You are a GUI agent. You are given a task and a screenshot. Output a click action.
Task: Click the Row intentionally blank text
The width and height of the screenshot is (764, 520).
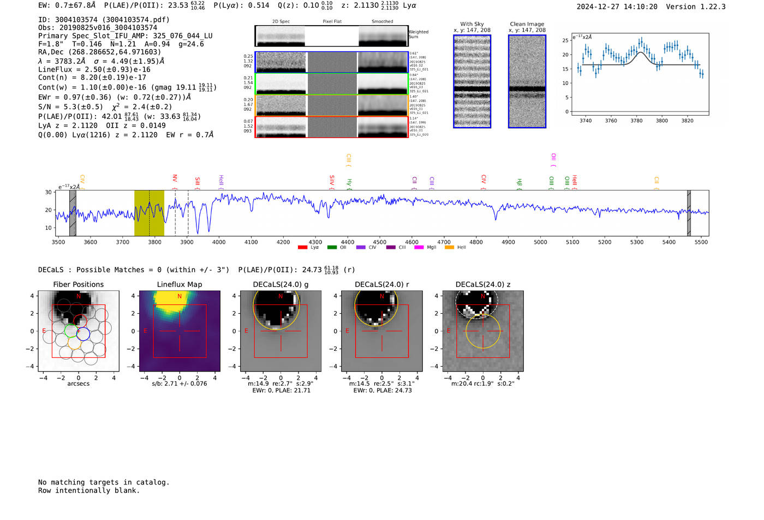[x=89, y=491]
